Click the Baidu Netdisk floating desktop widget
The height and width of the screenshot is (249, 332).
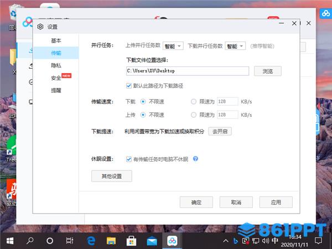[326, 13]
